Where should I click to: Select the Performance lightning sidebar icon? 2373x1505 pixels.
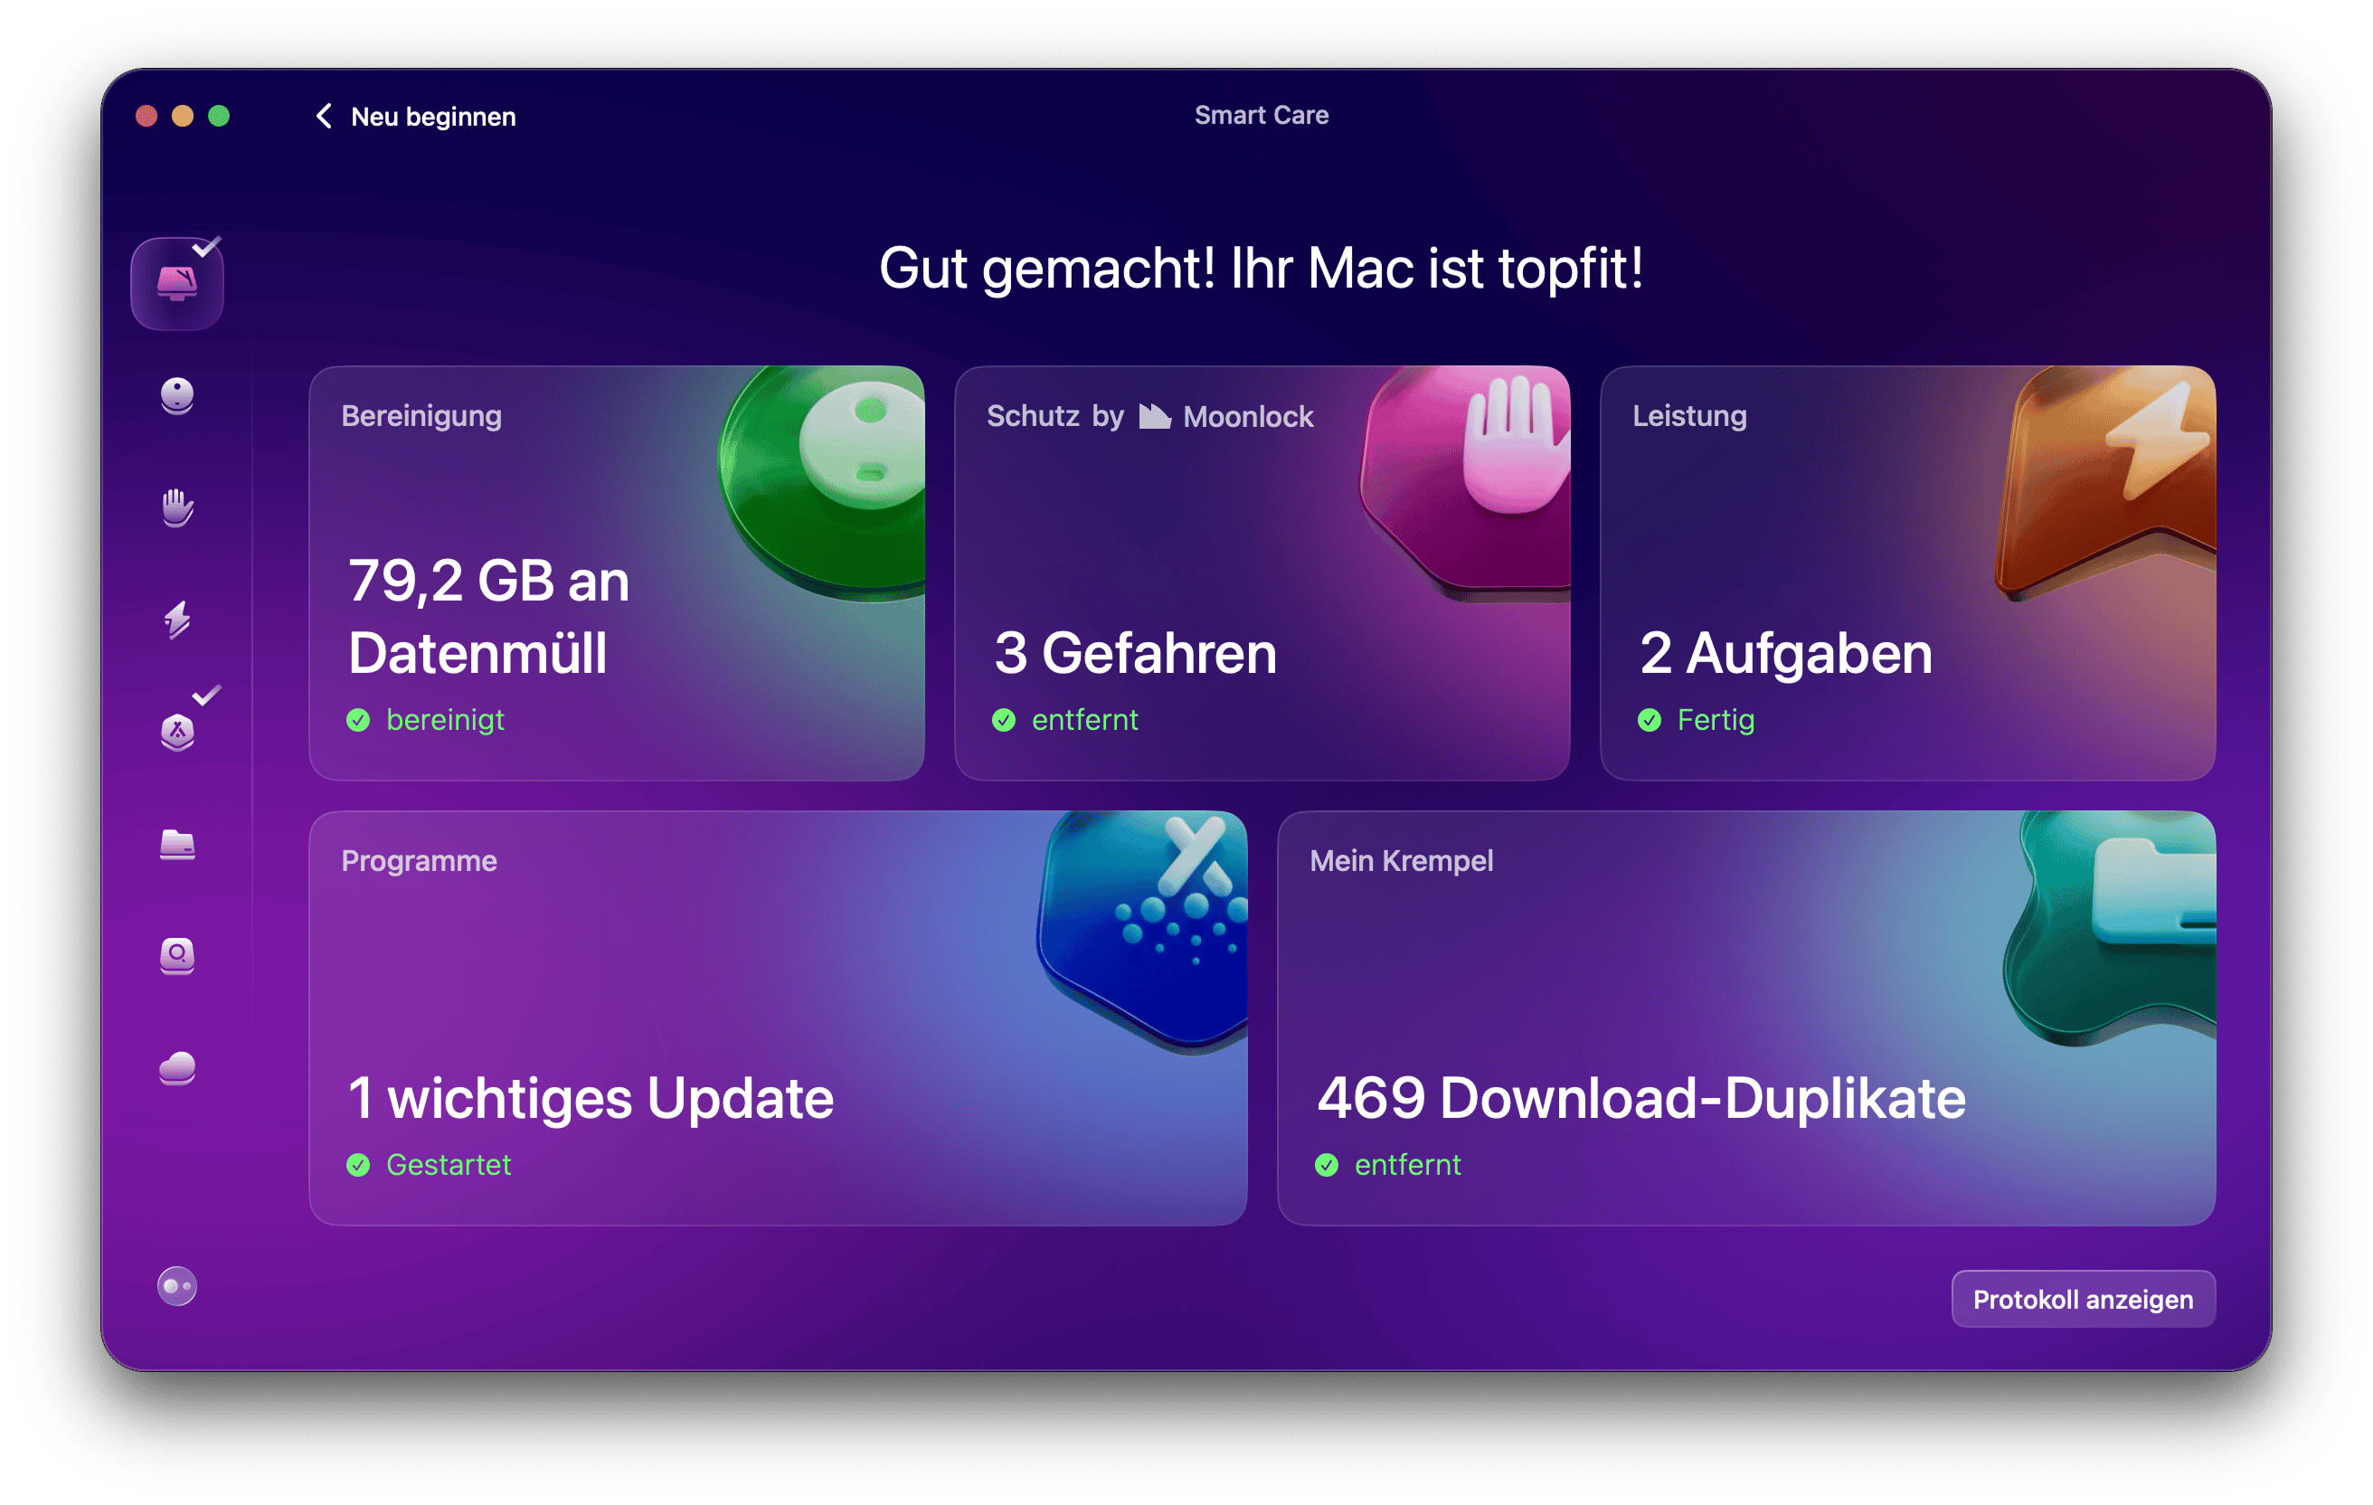coord(177,620)
